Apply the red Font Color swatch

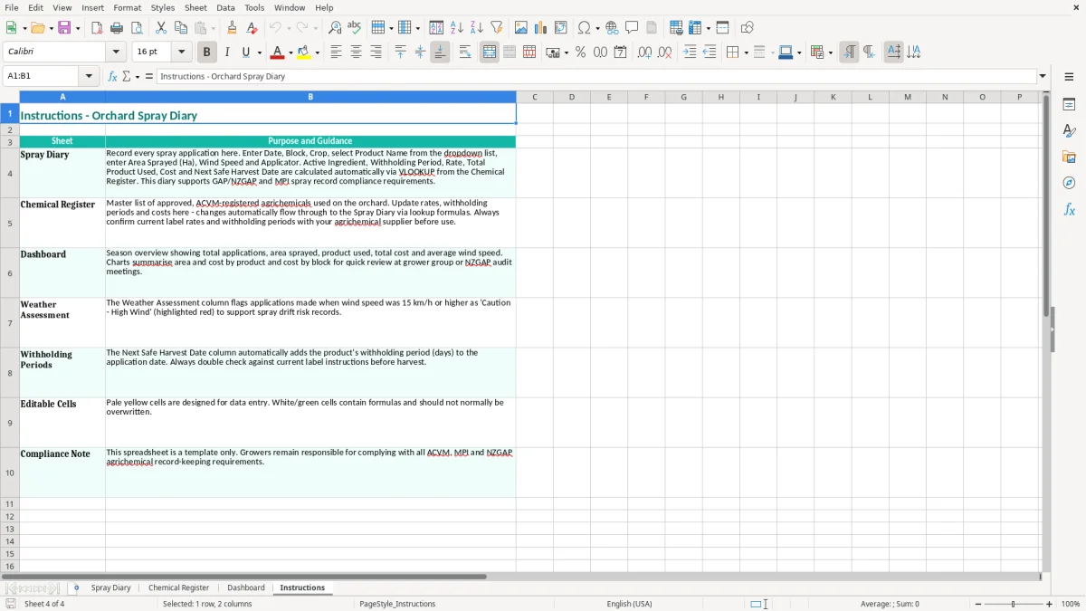[277, 53]
